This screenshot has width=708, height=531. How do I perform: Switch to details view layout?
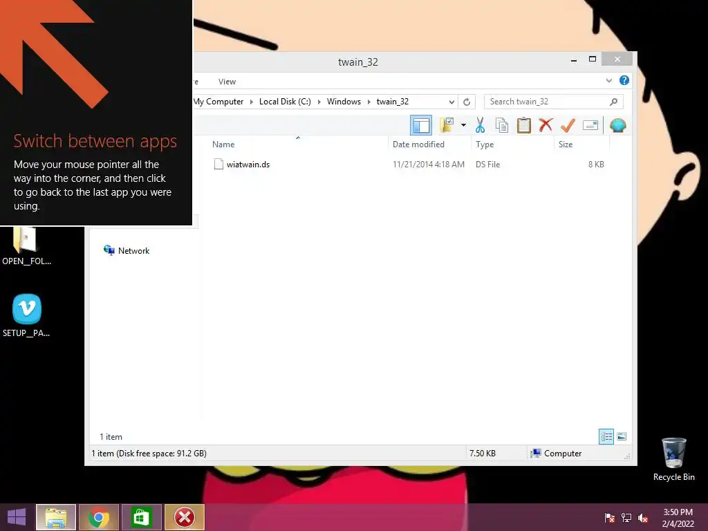pos(606,436)
